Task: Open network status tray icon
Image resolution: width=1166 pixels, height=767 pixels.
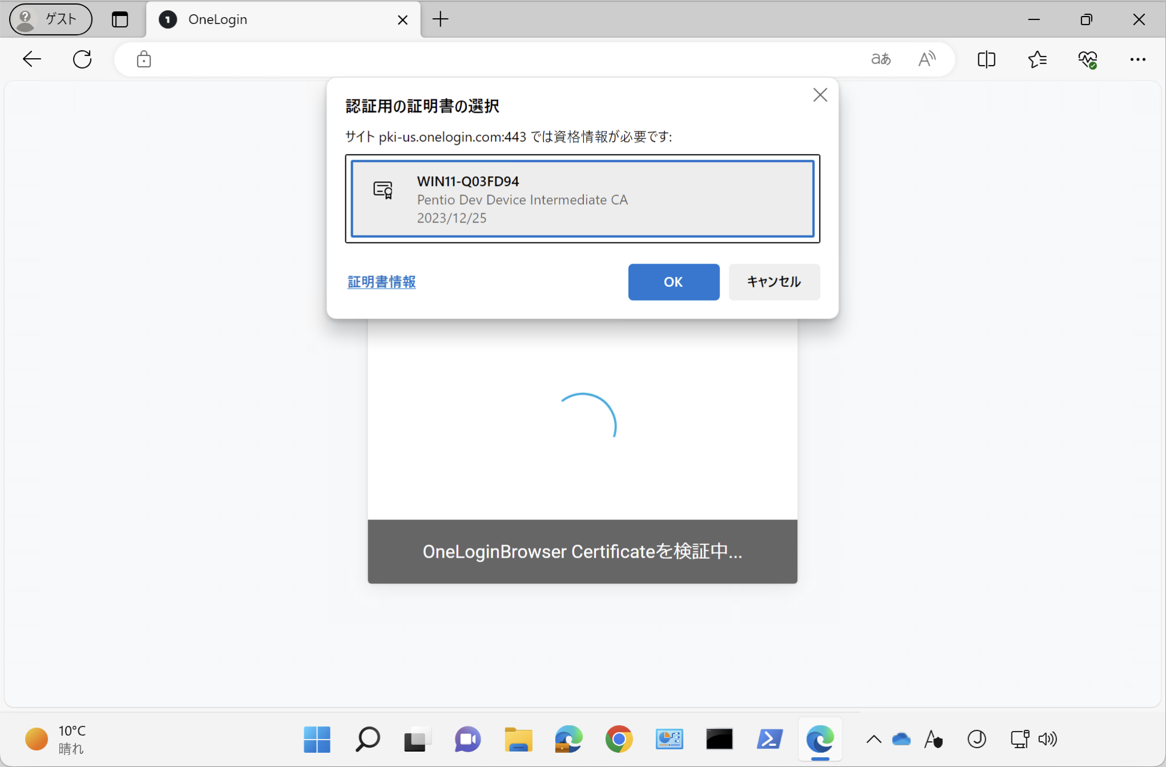Action: click(1019, 740)
